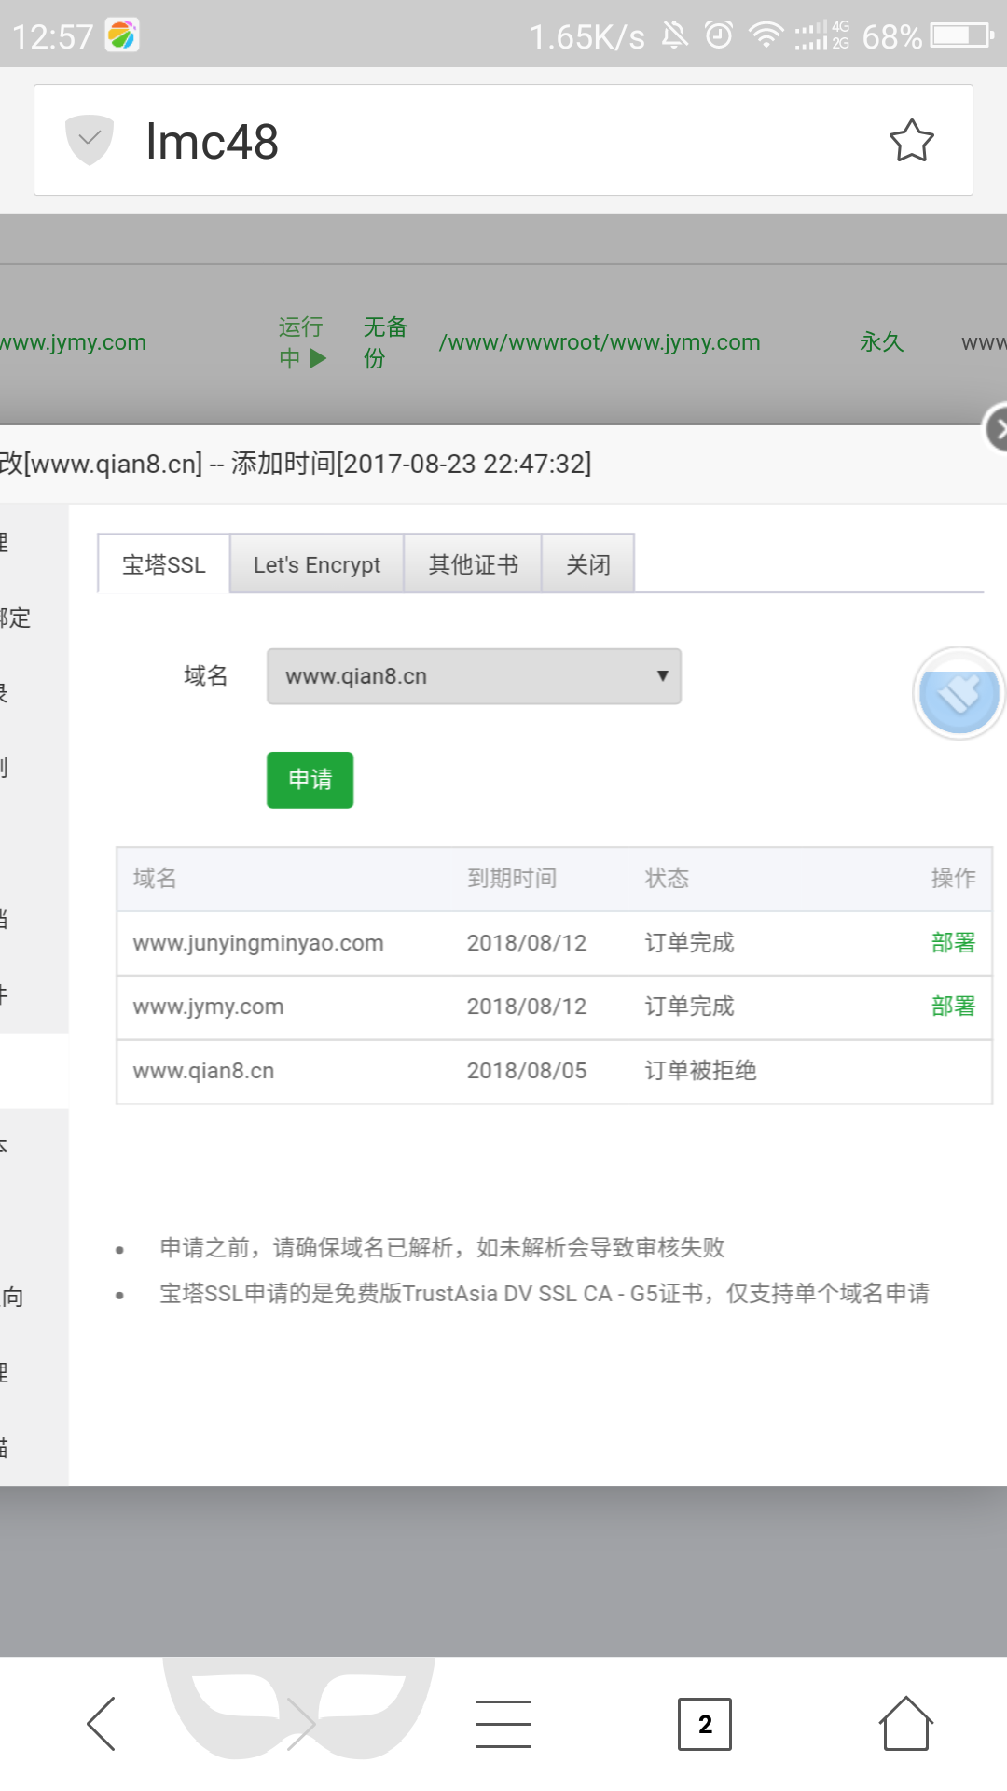Image resolution: width=1007 pixels, height=1791 pixels.
Task: Click the 域名 table column header
Action: point(155,878)
